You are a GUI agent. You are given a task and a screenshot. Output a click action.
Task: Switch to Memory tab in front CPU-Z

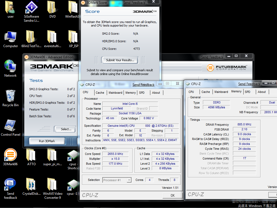(131, 93)
